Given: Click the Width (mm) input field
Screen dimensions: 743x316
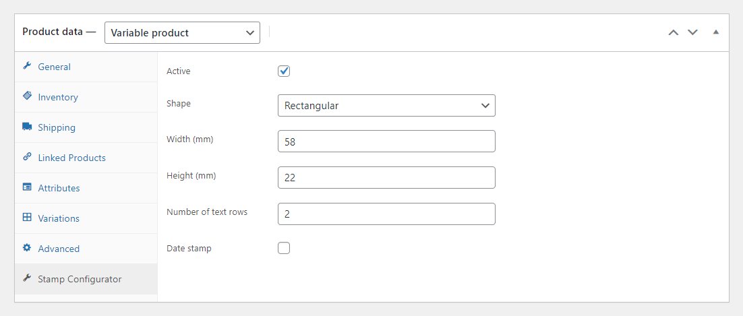Looking at the screenshot, I should (x=386, y=141).
